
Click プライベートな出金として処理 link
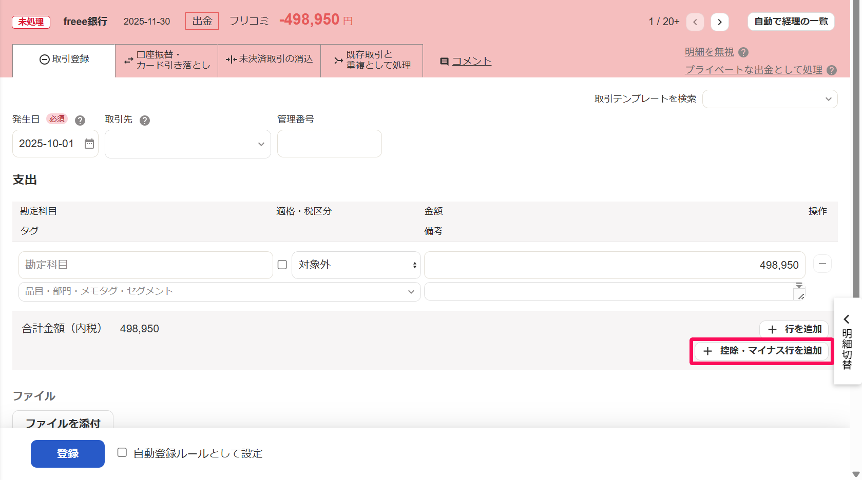click(754, 70)
